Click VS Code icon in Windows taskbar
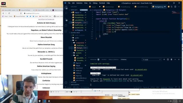 click(45, 101)
